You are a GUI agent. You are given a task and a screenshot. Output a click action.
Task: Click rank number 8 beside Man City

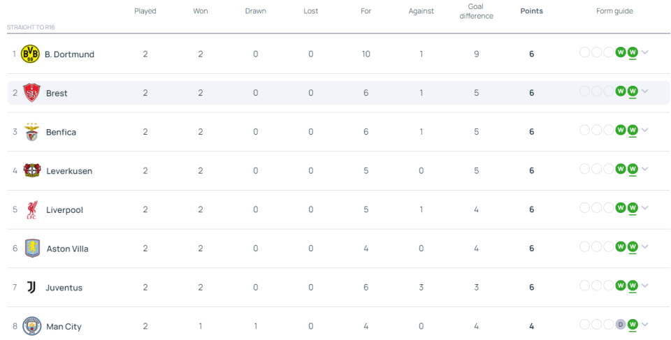[15, 326]
